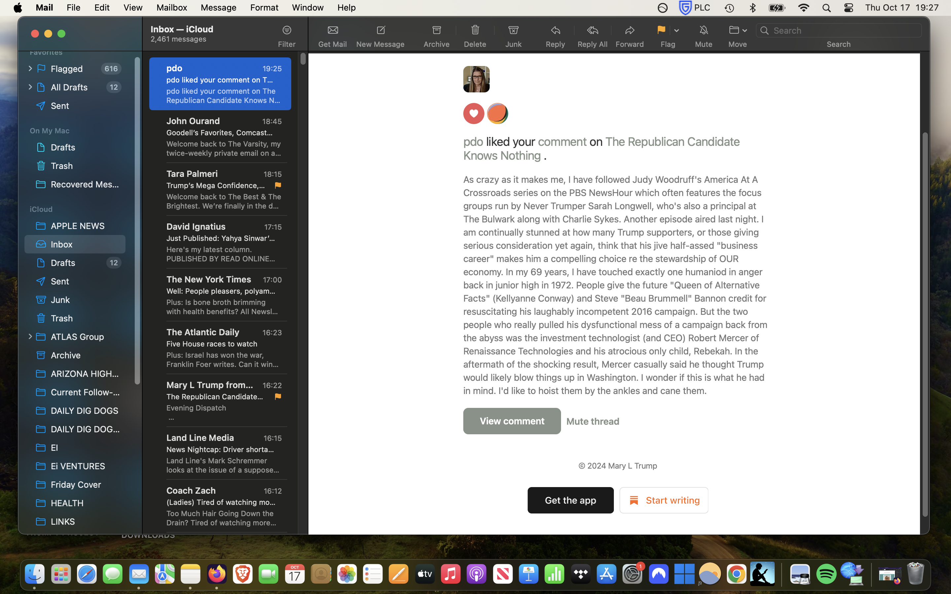Expand the ATLAS Group folder
The width and height of the screenshot is (951, 594).
(30, 337)
